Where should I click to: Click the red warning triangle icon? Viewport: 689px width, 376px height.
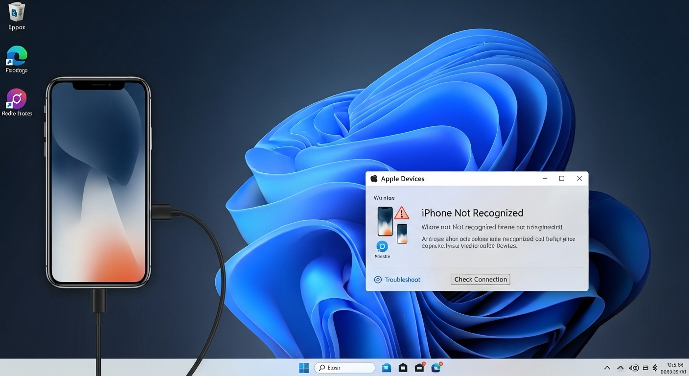point(401,212)
